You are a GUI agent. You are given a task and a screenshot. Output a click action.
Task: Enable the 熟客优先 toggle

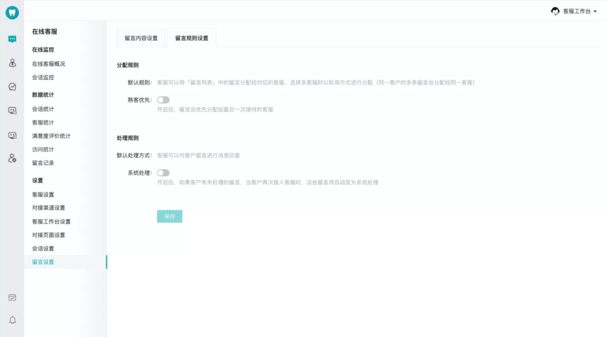[163, 100]
